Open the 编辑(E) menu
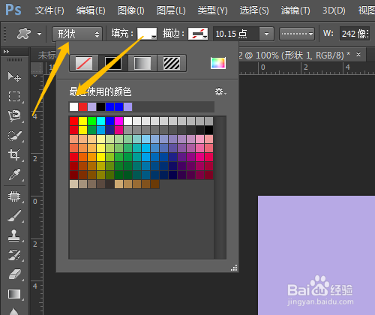 click(91, 10)
